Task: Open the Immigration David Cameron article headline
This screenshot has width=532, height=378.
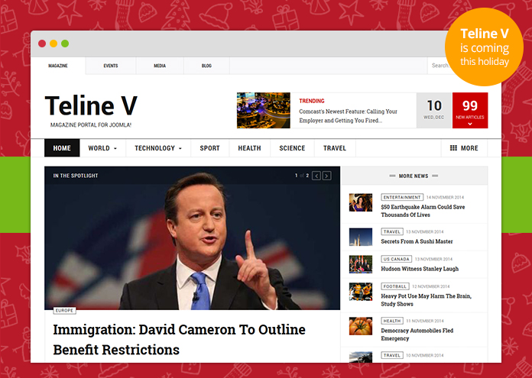Action: point(179,339)
